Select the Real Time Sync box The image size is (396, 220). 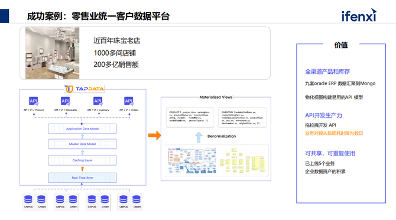[82, 177]
